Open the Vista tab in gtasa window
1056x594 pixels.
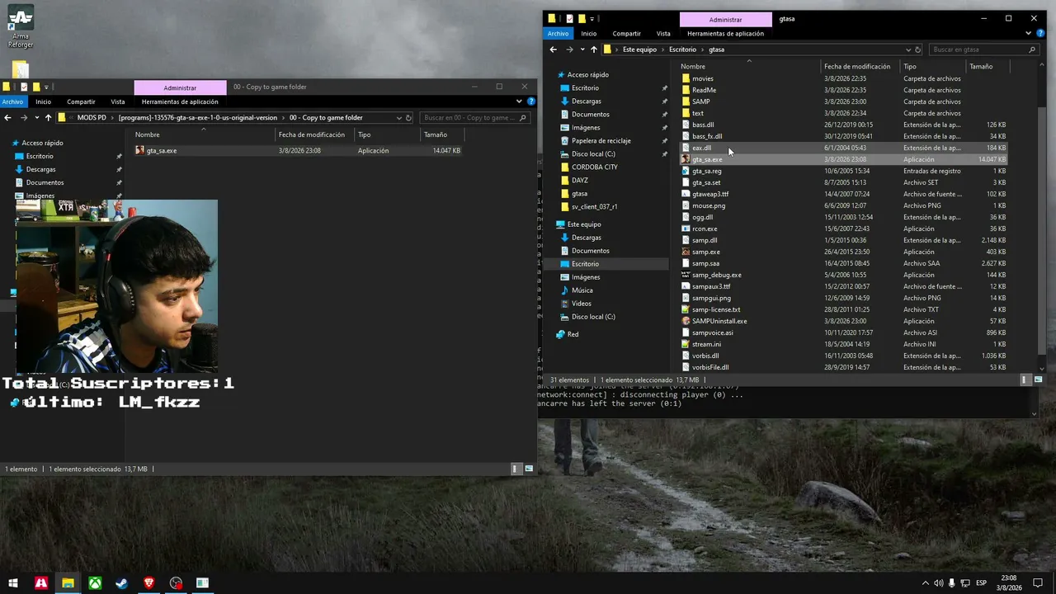pyautogui.click(x=663, y=34)
